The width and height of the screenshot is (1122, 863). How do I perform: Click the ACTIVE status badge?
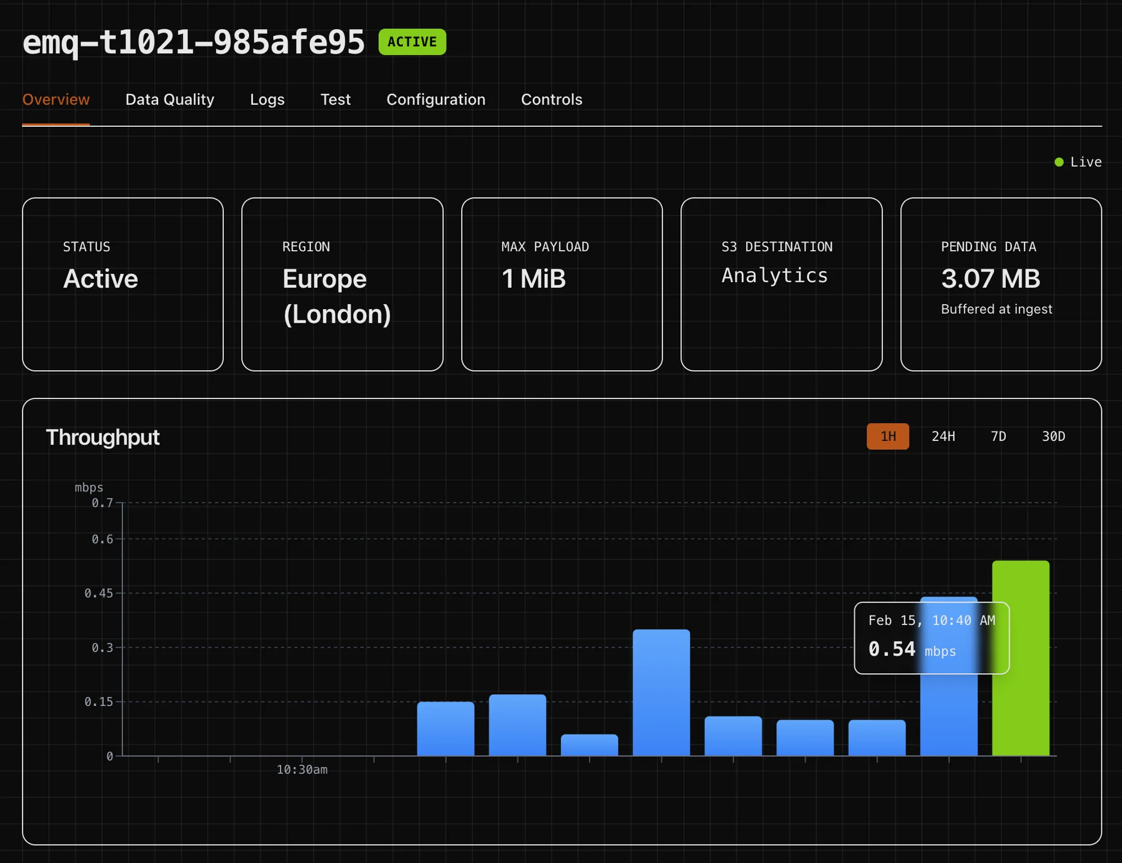(x=411, y=41)
